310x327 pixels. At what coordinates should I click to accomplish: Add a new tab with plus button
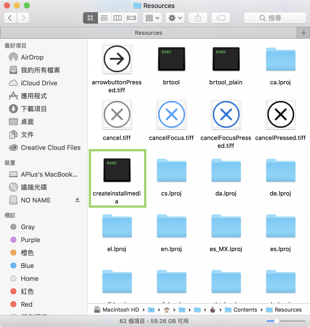(304, 33)
